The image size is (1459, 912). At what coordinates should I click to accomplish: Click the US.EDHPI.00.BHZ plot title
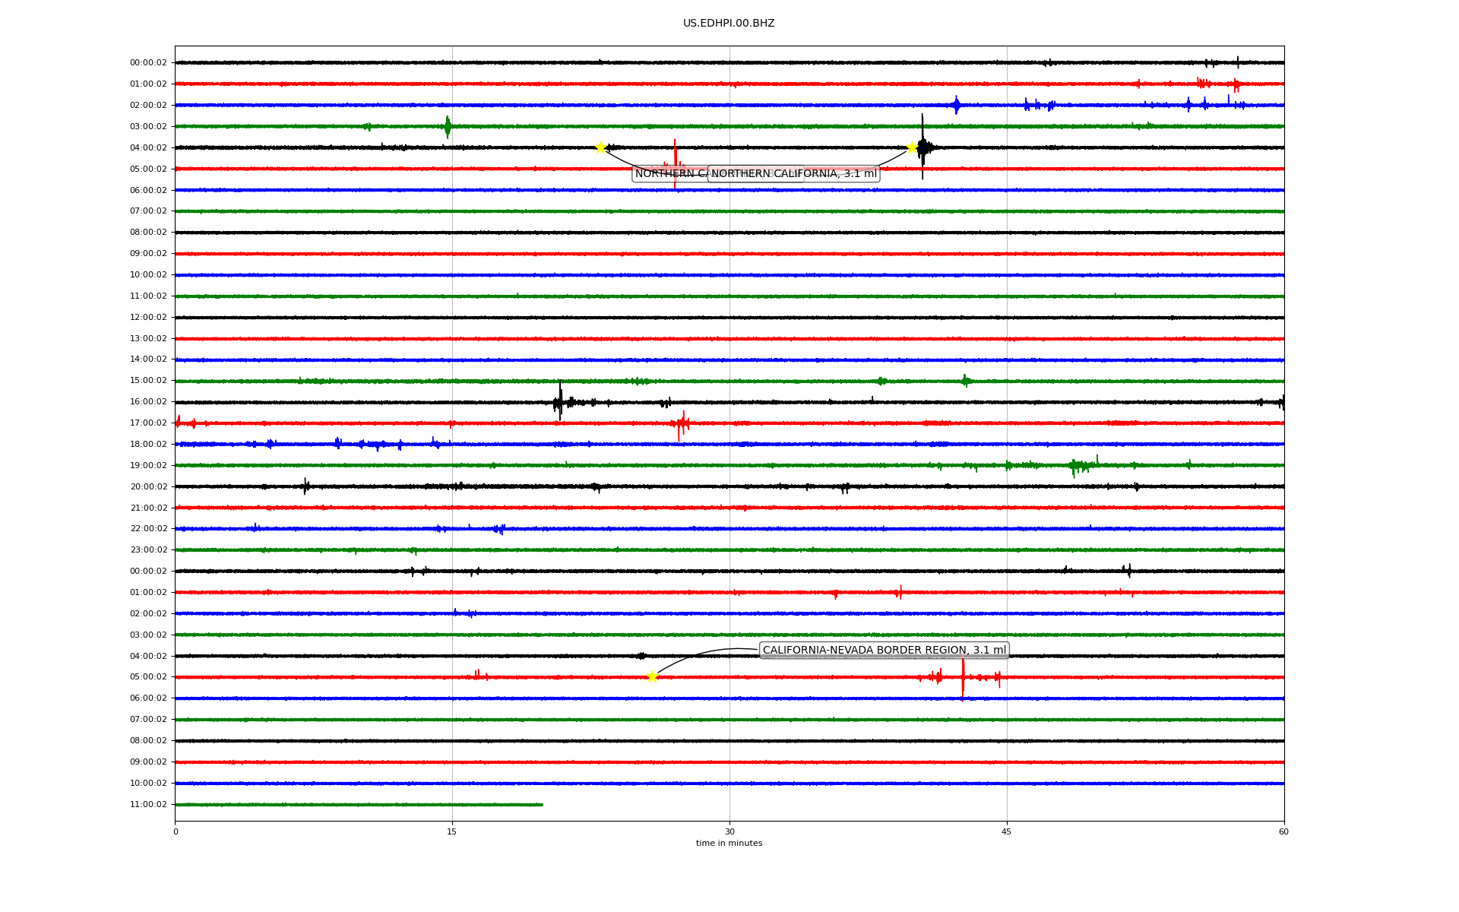click(729, 24)
